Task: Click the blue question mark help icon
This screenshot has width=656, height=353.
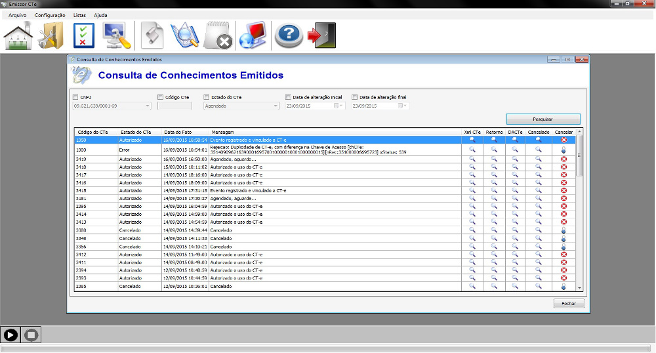Action: 288,36
